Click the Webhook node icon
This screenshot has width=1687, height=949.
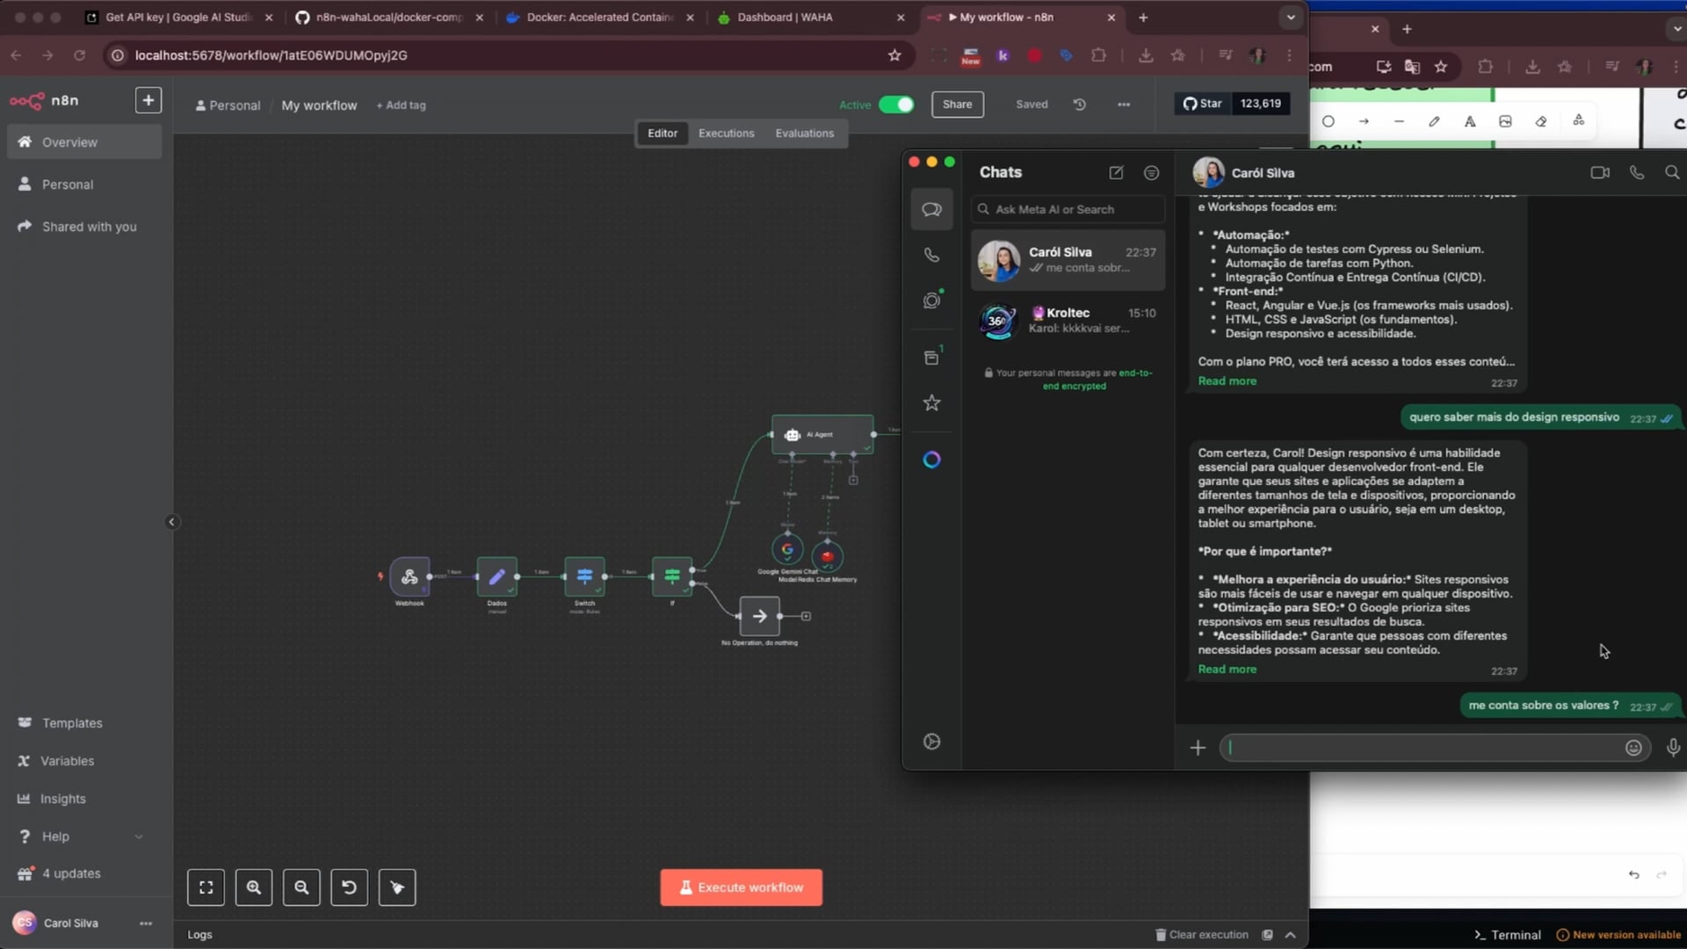[409, 577]
